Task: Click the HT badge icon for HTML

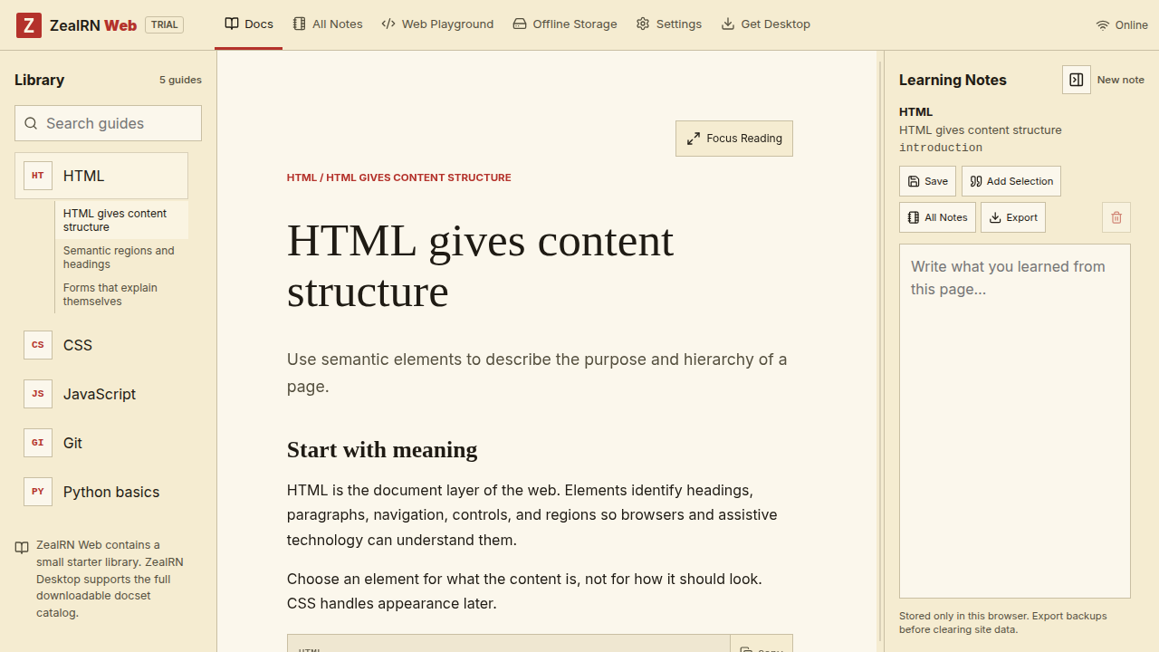Action: tap(38, 176)
